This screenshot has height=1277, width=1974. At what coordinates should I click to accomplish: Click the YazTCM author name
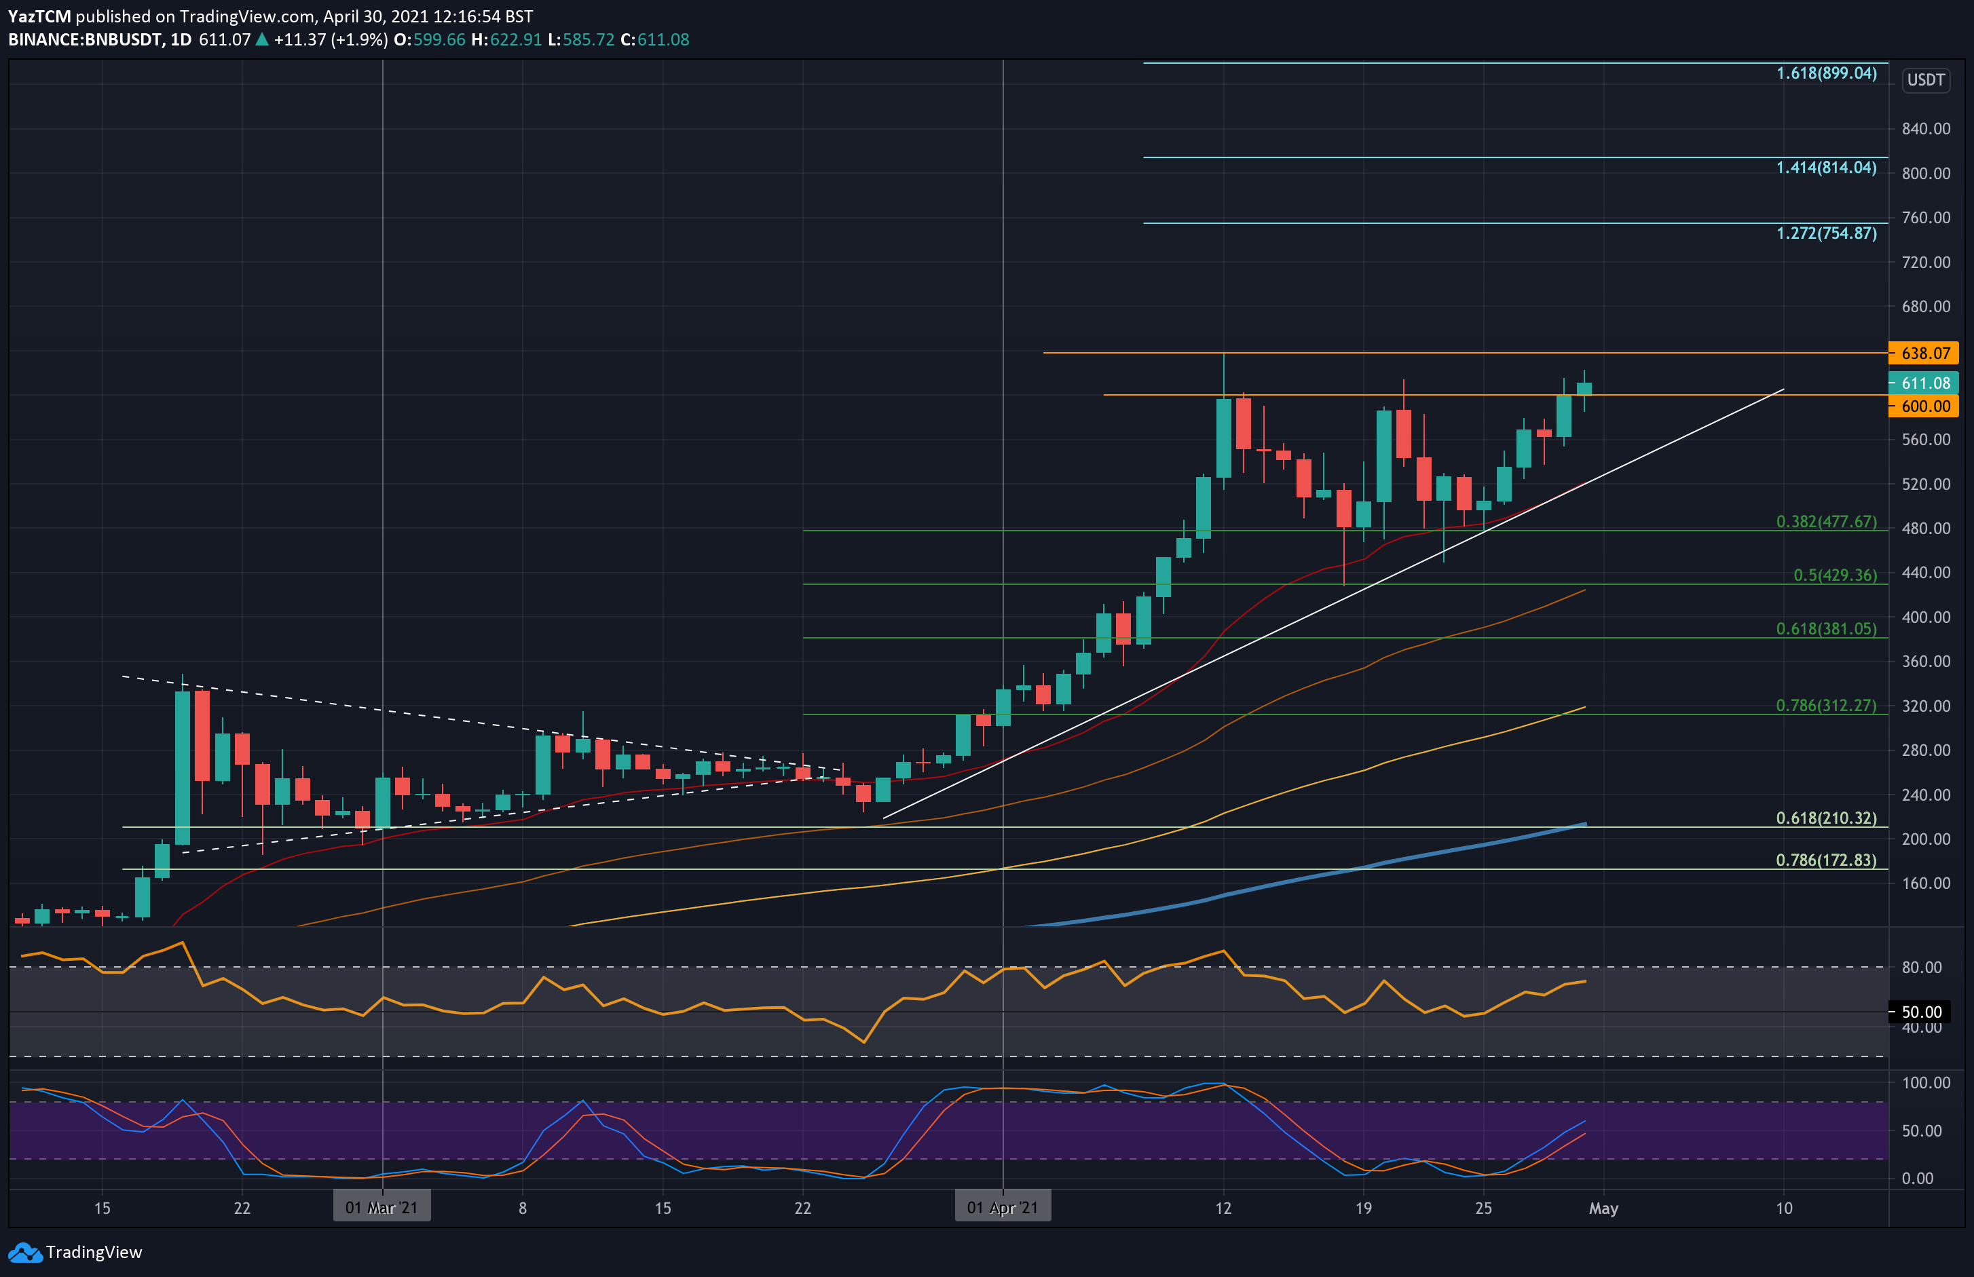click(x=39, y=16)
